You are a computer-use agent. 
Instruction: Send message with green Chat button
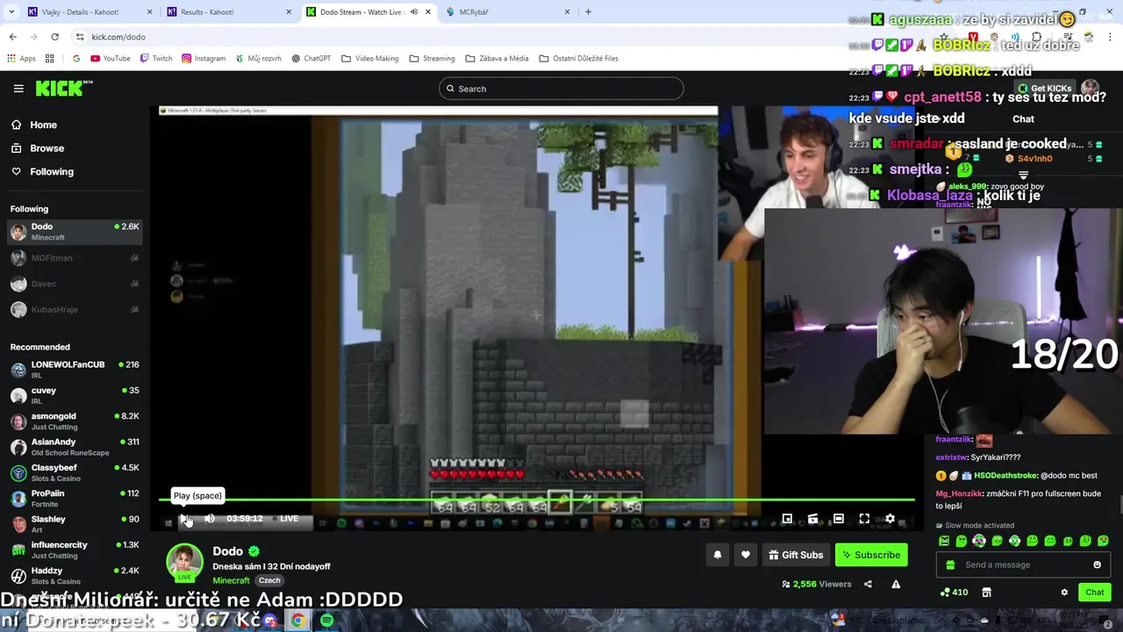pos(1094,592)
